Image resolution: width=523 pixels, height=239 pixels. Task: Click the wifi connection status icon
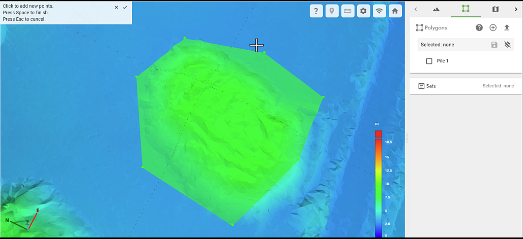click(x=379, y=11)
